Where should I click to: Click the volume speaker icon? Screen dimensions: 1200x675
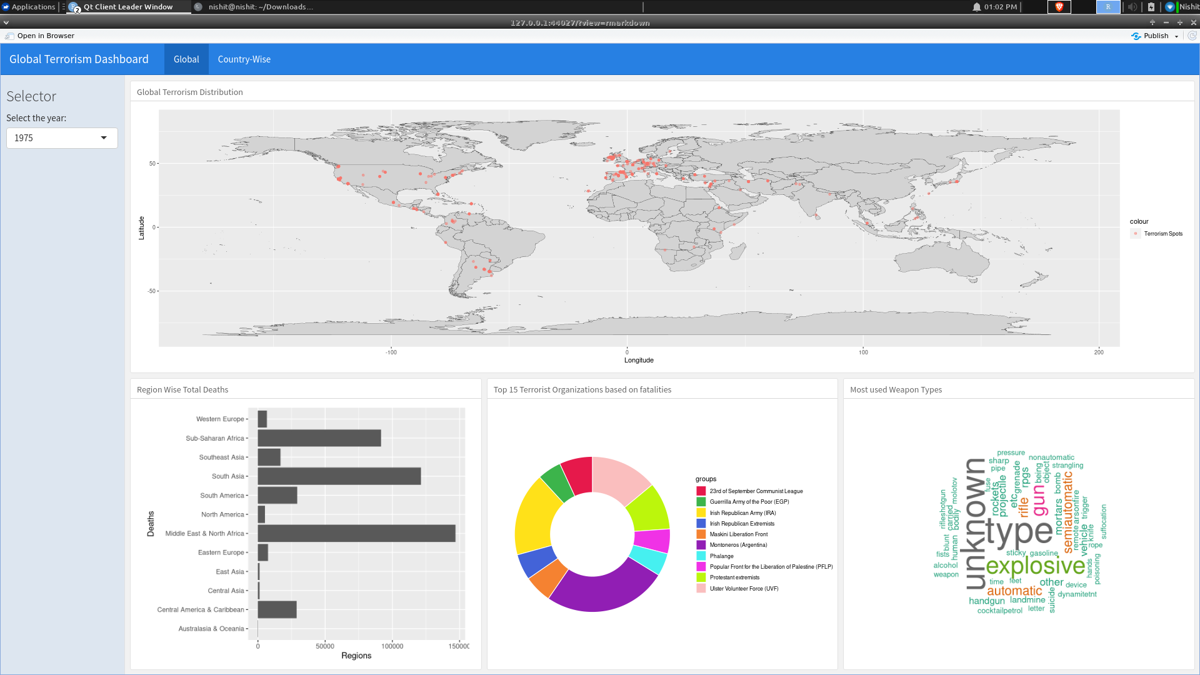click(1132, 7)
